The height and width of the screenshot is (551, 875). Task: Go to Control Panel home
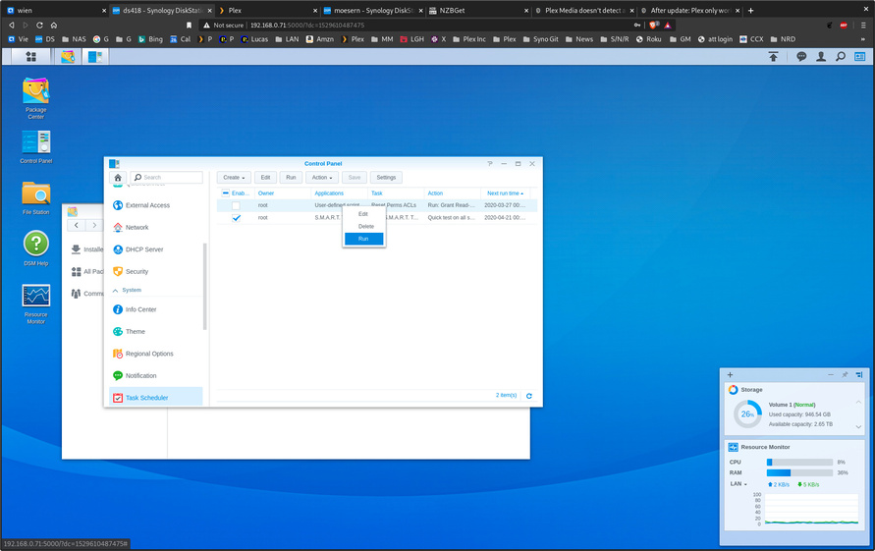(x=117, y=178)
